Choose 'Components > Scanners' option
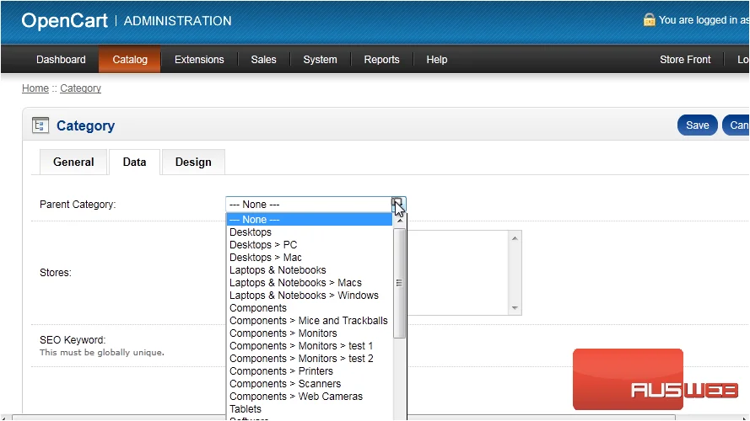 click(309, 384)
